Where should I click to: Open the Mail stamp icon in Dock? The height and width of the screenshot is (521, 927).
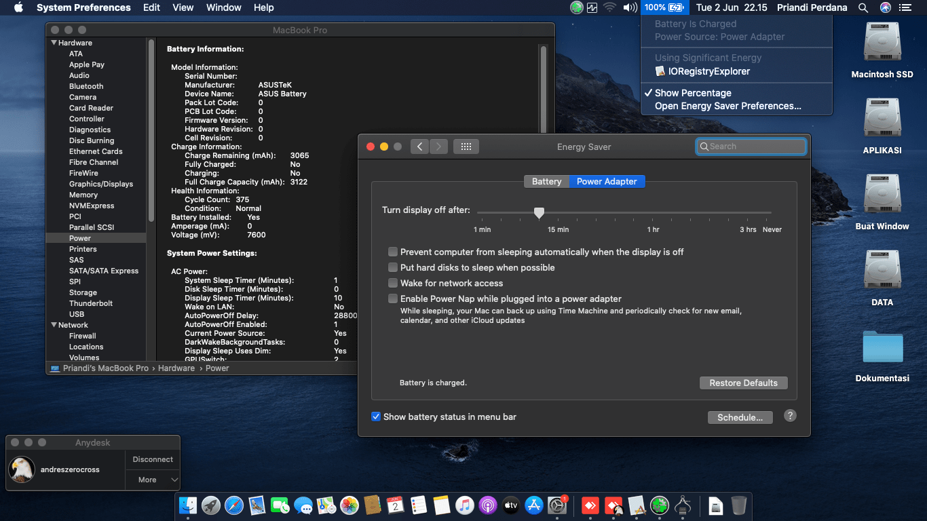(x=257, y=505)
